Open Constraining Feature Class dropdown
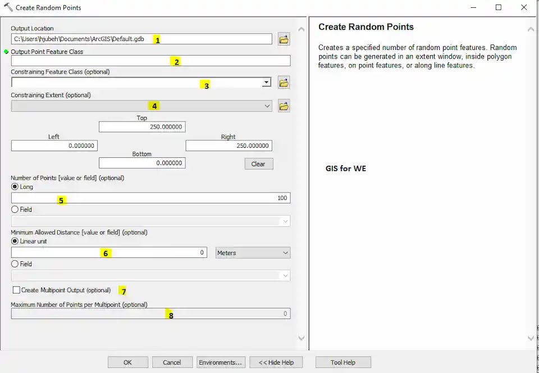 266,82
